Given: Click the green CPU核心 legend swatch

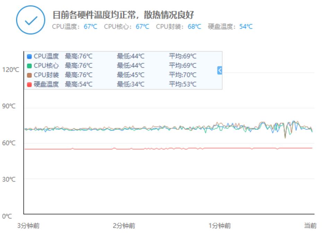Looking at the screenshot, I should (29, 66).
